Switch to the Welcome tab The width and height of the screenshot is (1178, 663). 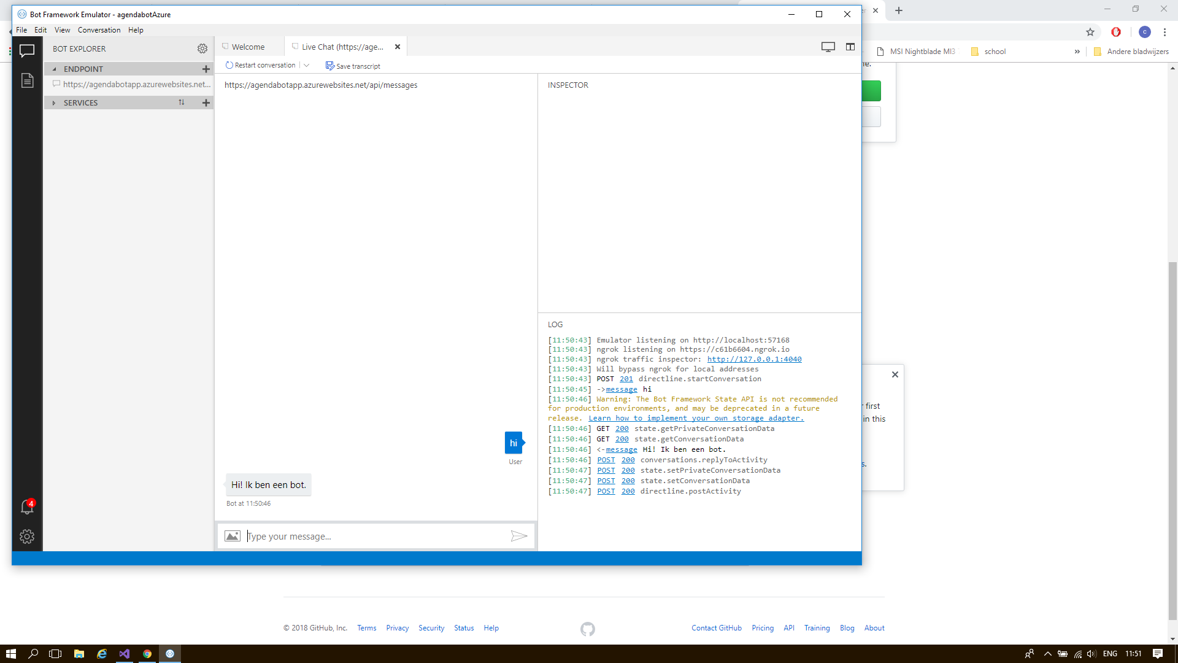[248, 47]
